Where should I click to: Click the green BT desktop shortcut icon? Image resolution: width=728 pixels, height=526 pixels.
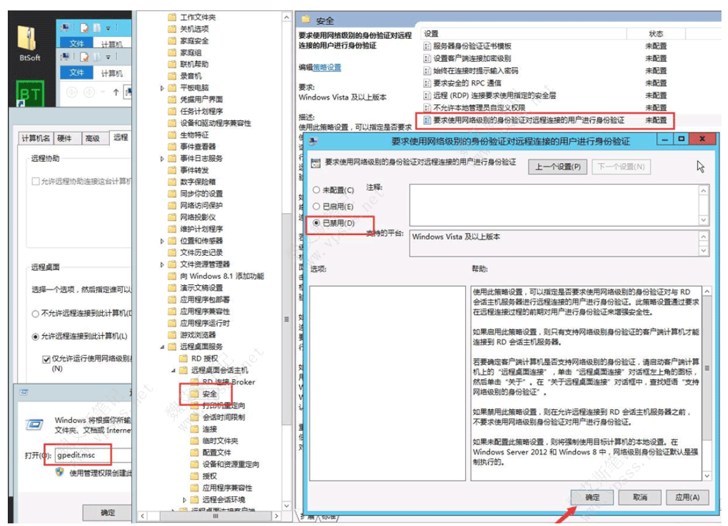click(x=29, y=93)
